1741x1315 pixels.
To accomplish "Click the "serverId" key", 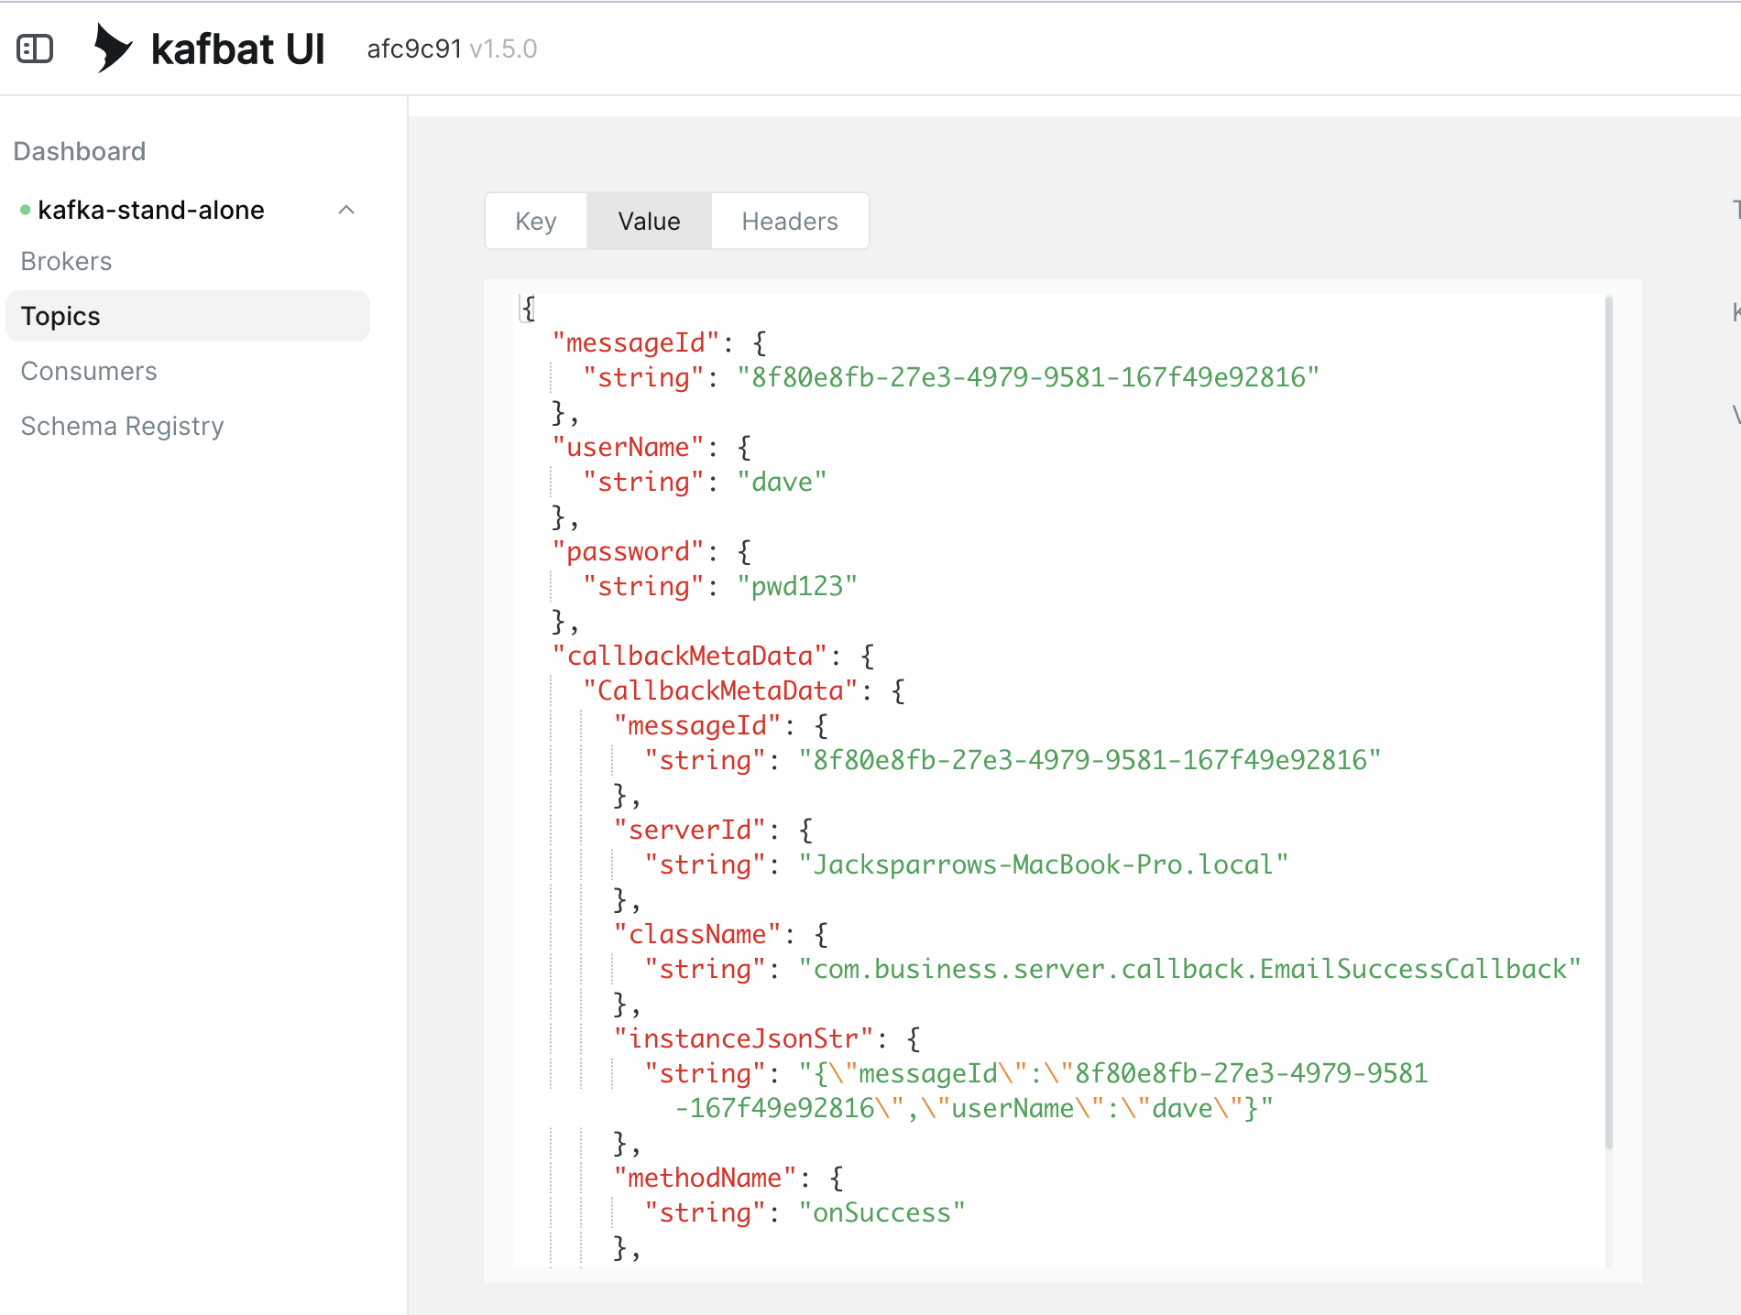I will (690, 830).
